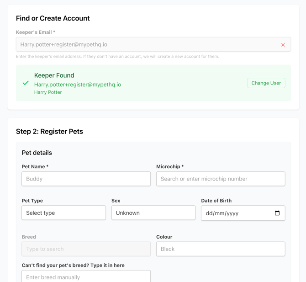Click the helper text below keeper's email
Screen dimensions: 306x282
click(x=117, y=57)
